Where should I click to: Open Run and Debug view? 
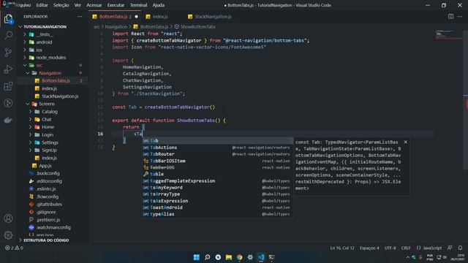[8, 69]
